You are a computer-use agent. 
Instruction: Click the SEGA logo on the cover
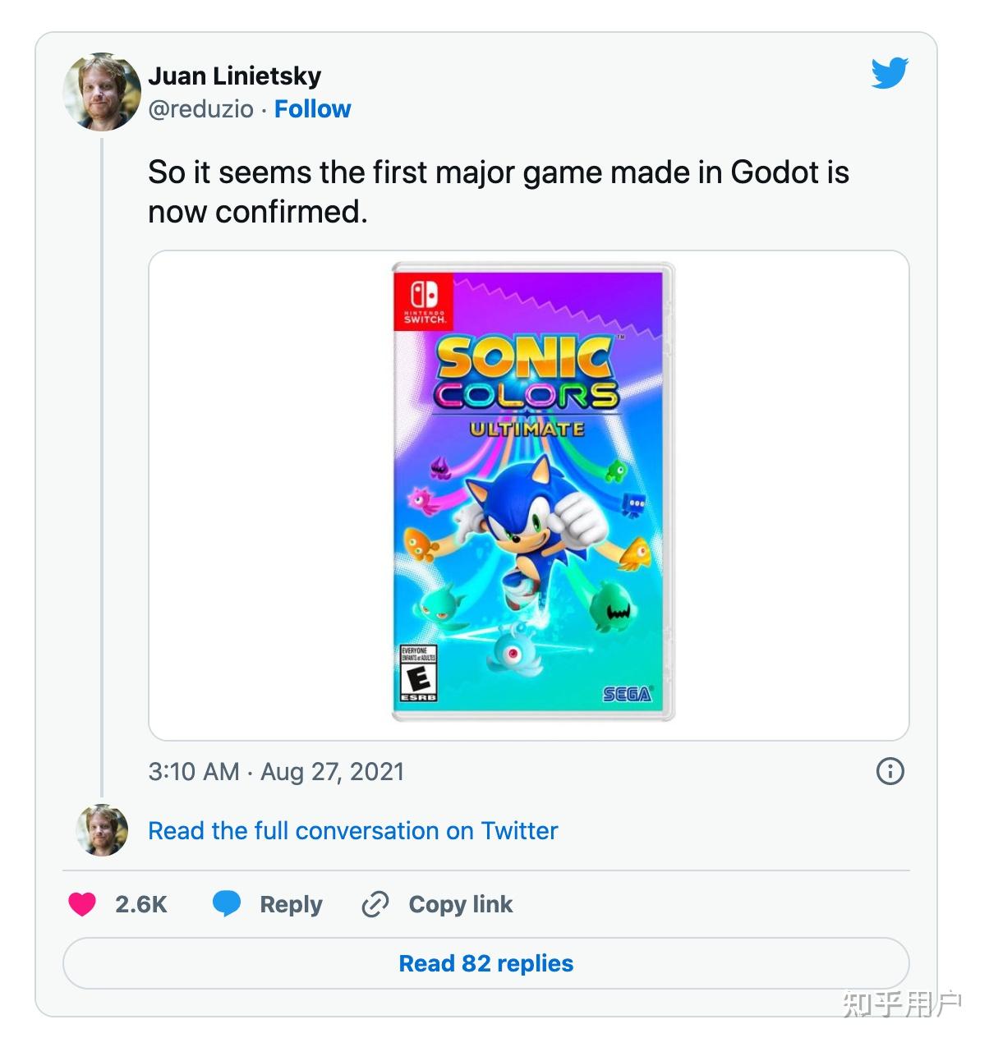pos(628,695)
